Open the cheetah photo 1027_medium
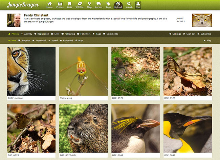This screenshot has width=220, height=160. coord(31,71)
